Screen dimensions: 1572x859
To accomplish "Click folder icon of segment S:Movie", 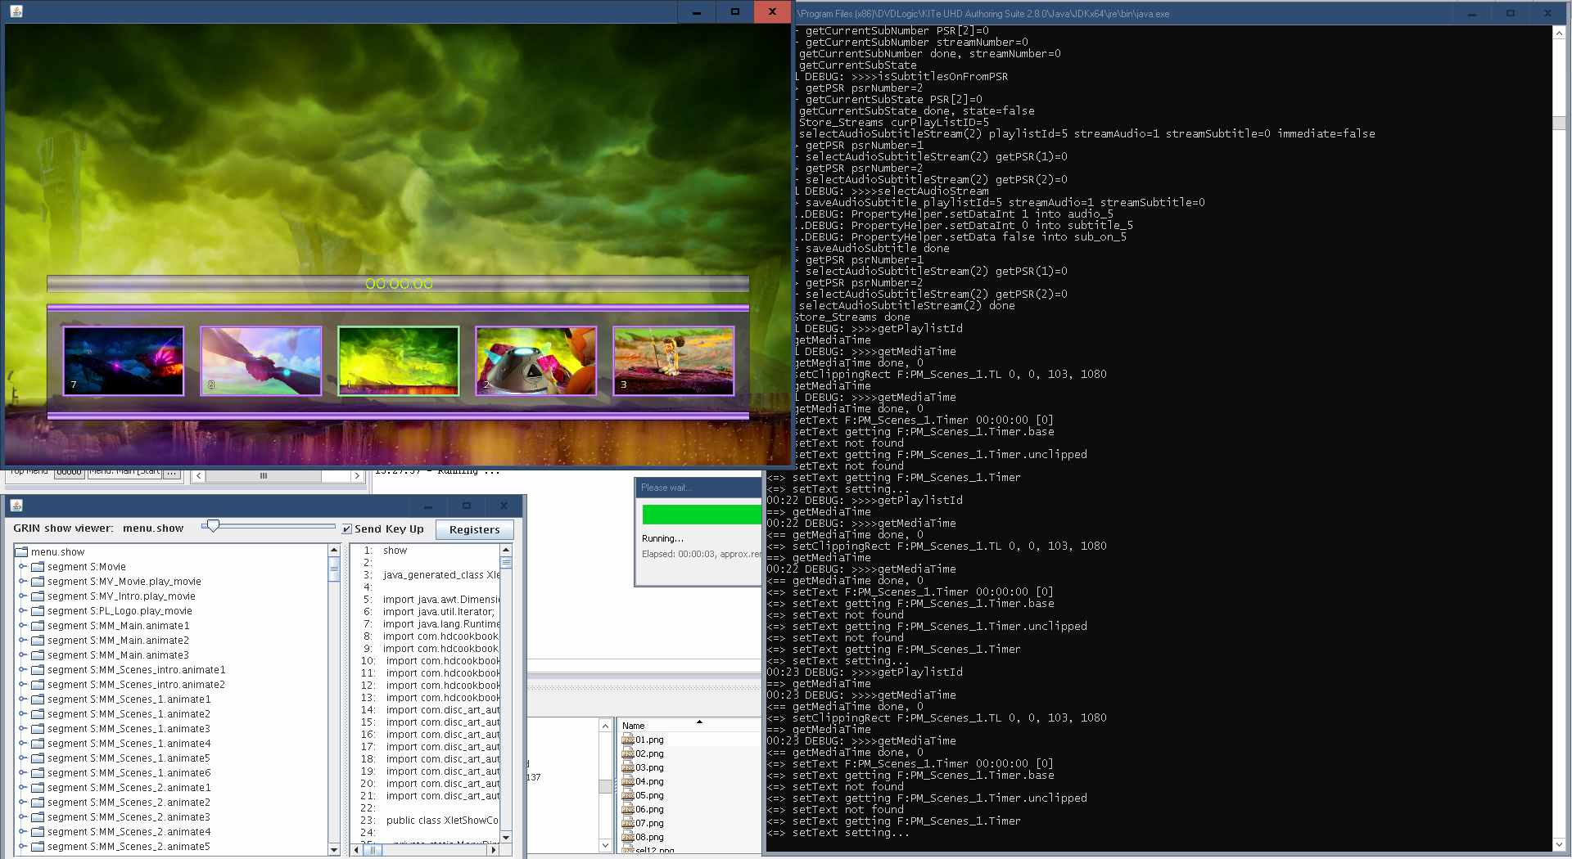I will (x=38, y=567).
